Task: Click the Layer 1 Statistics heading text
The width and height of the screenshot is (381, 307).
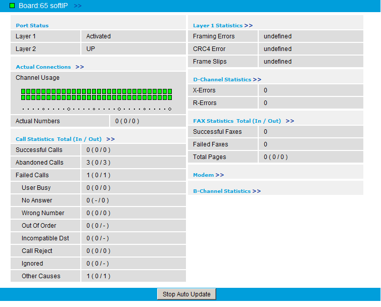Action: (x=218, y=25)
